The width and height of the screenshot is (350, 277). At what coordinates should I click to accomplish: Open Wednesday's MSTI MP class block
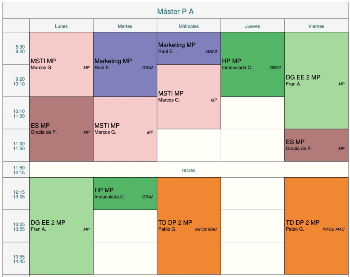189,97
